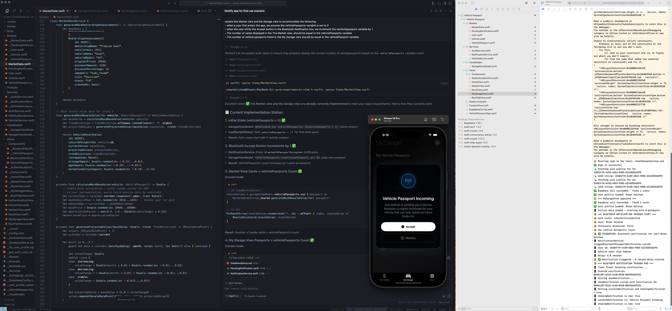
Task: Go forward in Cursor editor navigation
Action: [x=175, y=3]
